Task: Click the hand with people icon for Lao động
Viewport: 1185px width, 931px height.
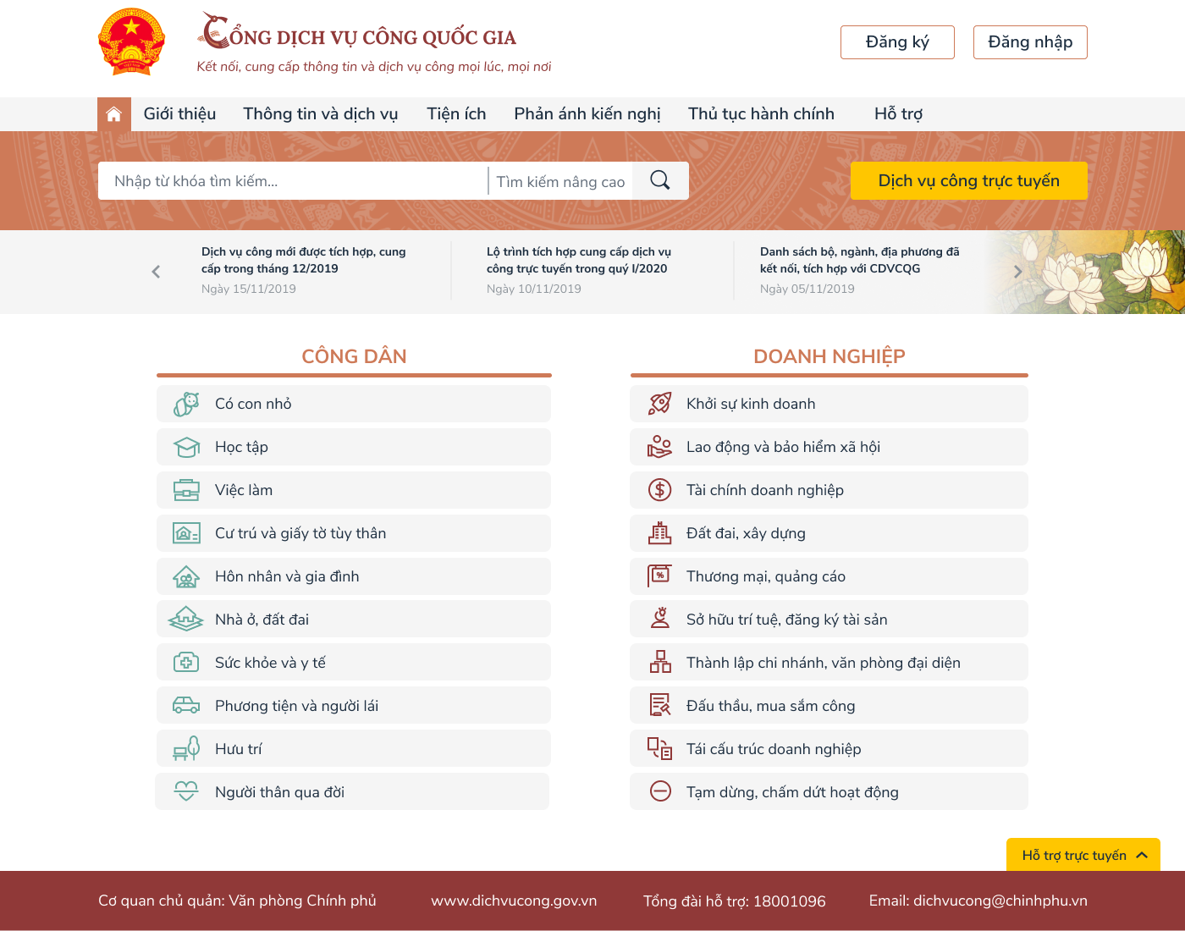Action: [660, 447]
